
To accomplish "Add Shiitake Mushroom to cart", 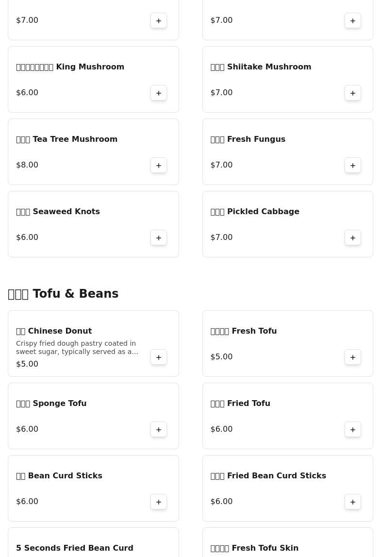I will [x=353, y=93].
